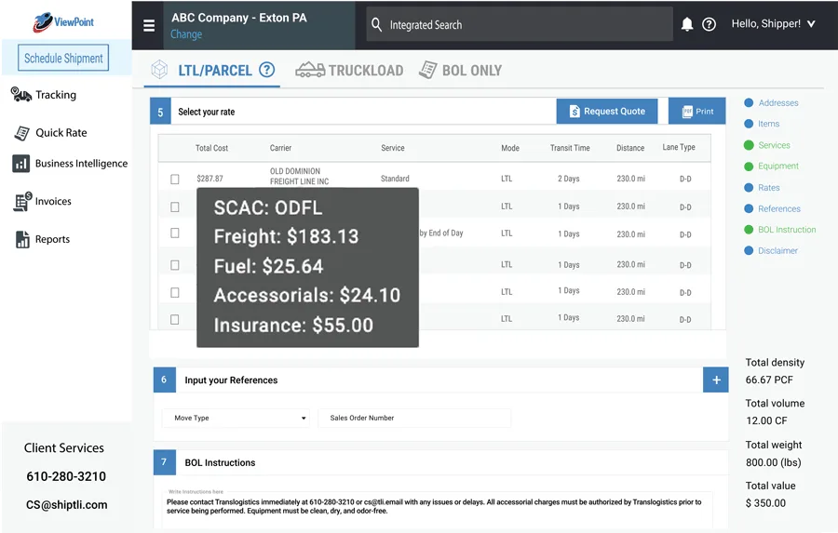Check the fourth rate row checkbox
The image size is (838, 533).
point(175,265)
